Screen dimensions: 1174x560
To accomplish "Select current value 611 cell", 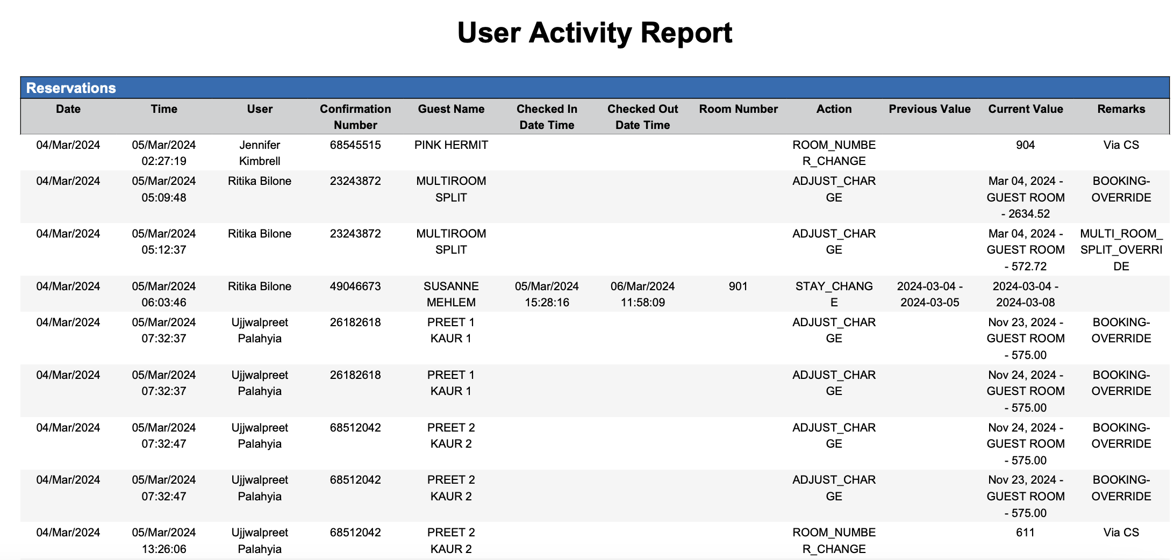I will [1025, 533].
